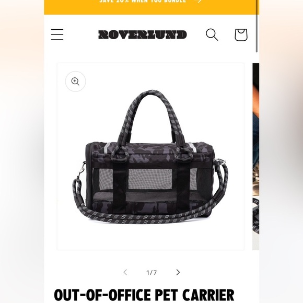
Task: Open the Save 20% bundle offer
Action: pyautogui.click(x=143, y=1)
